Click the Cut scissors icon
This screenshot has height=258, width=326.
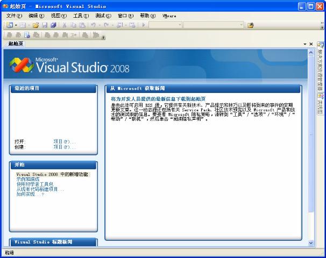pyautogui.click(x=65, y=25)
